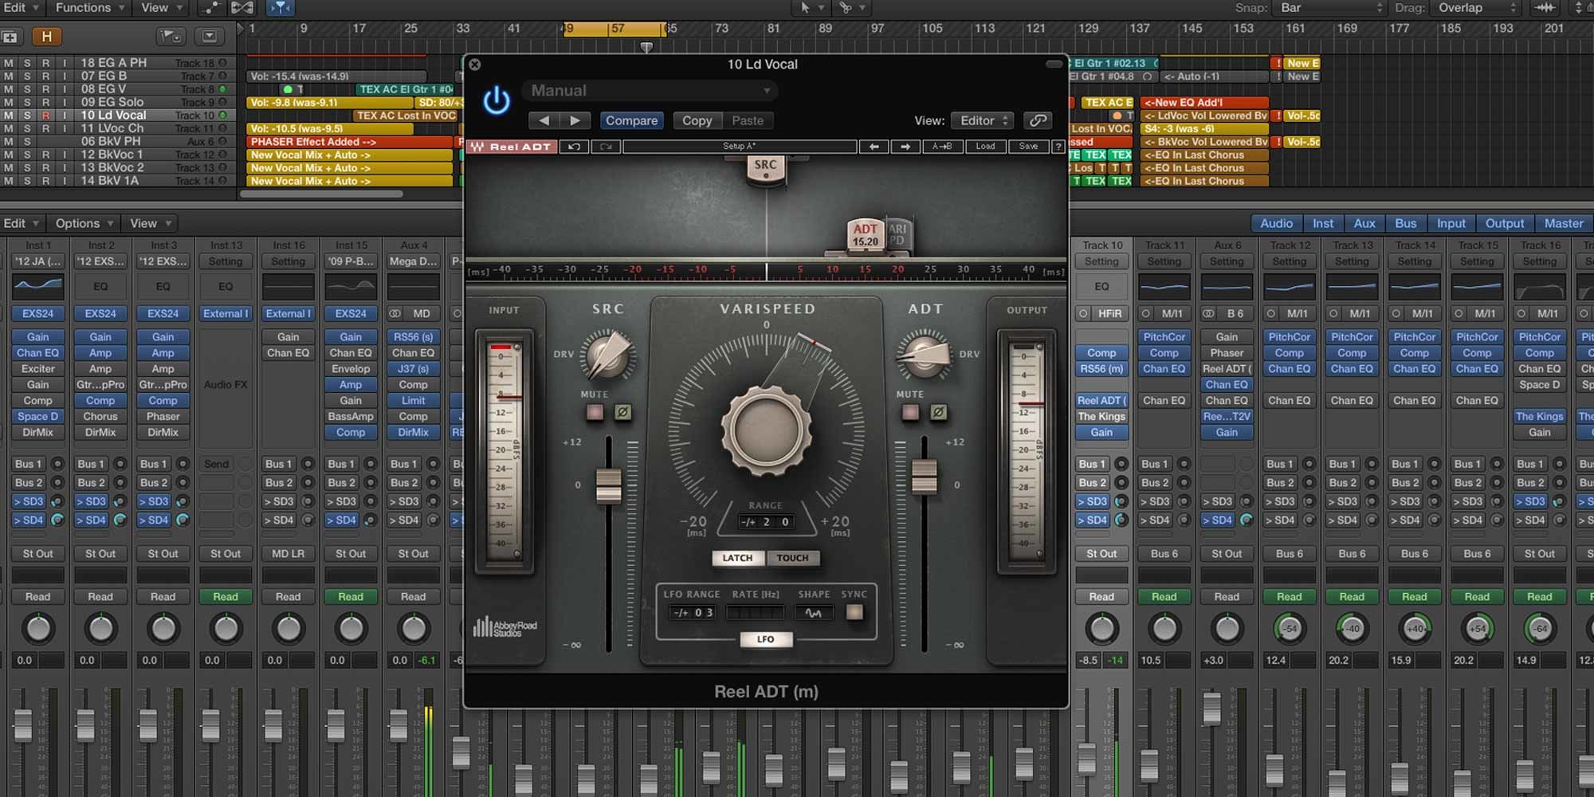
Task: Open the mixer Options dropdown
Action: pos(84,223)
